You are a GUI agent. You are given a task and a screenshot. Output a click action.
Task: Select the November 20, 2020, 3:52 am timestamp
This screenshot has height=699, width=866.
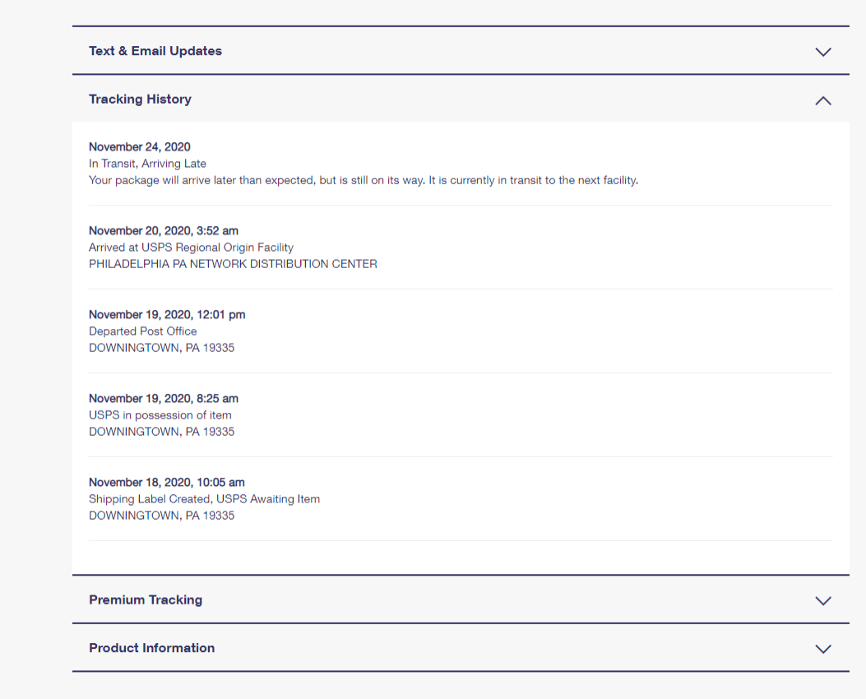pos(164,231)
